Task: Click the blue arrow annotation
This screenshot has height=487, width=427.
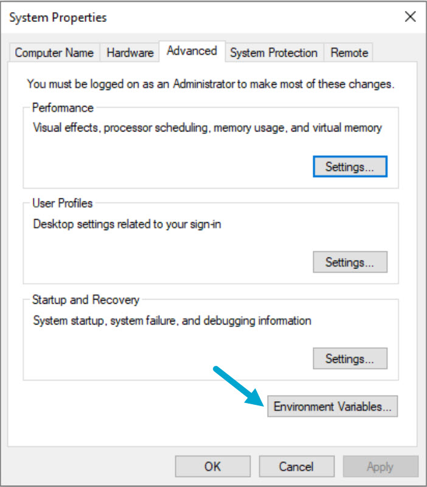Action: pos(238,384)
